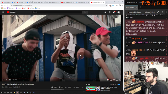The height and width of the screenshot is (94, 168).
Task: Open the Dashboard bookmark
Action: (x=11, y=8)
